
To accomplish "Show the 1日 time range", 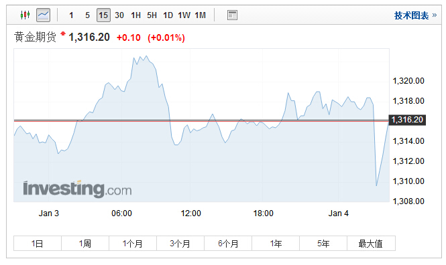I will point(38,243).
